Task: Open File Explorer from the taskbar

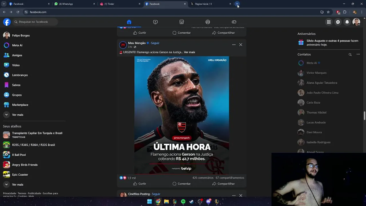Action: tap(166, 201)
